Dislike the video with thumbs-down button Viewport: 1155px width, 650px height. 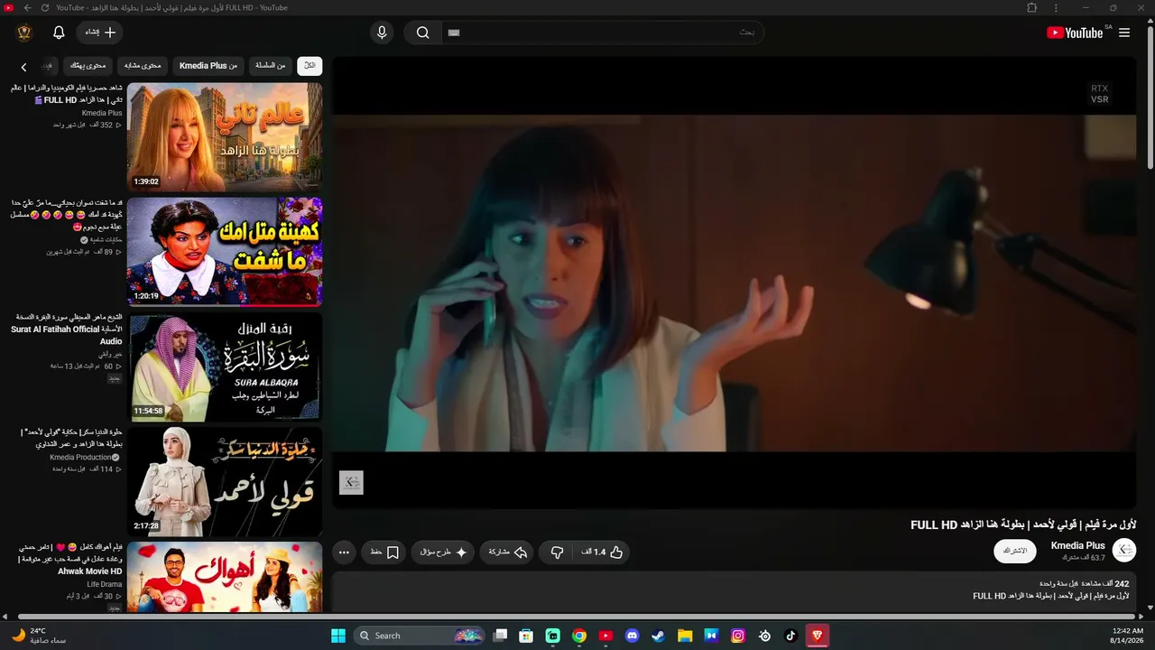(557, 552)
